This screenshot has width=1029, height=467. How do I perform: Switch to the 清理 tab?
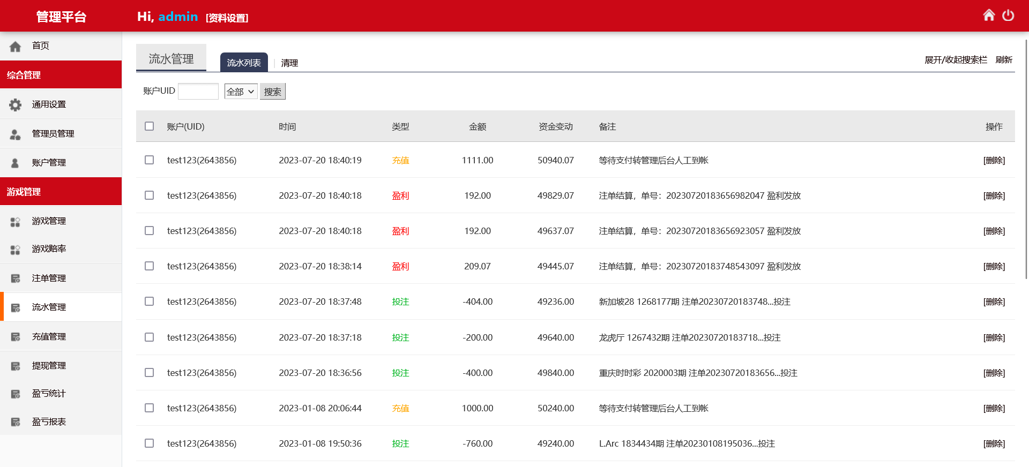coord(289,63)
